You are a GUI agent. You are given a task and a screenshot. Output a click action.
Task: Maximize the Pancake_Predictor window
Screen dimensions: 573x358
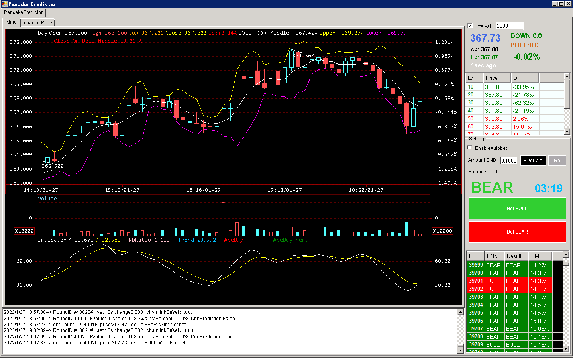tap(561, 4)
